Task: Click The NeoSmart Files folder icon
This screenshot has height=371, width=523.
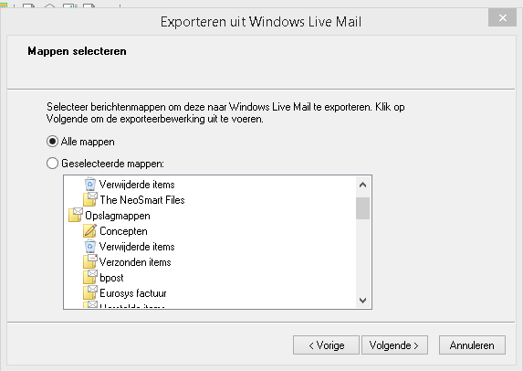Action: tap(90, 200)
